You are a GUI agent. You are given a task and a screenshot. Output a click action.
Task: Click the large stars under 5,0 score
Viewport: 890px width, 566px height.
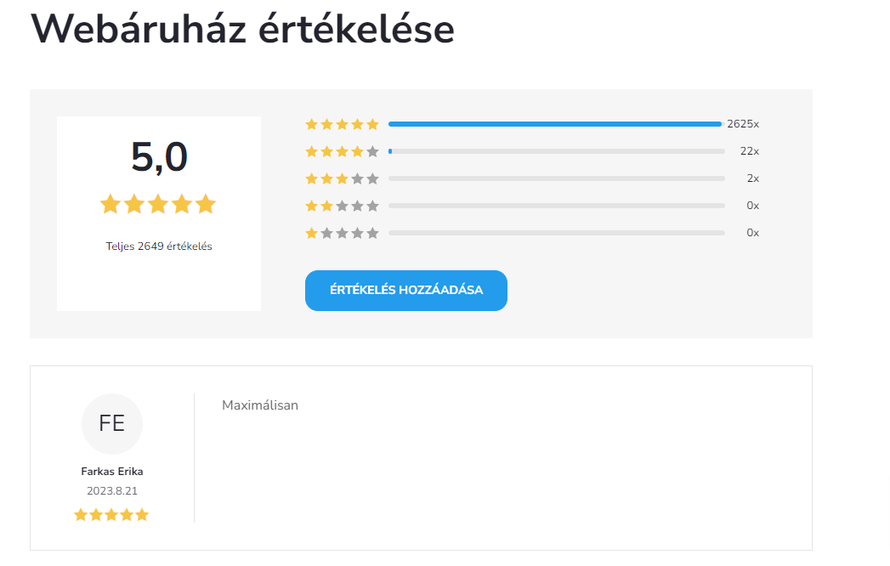[x=158, y=205]
